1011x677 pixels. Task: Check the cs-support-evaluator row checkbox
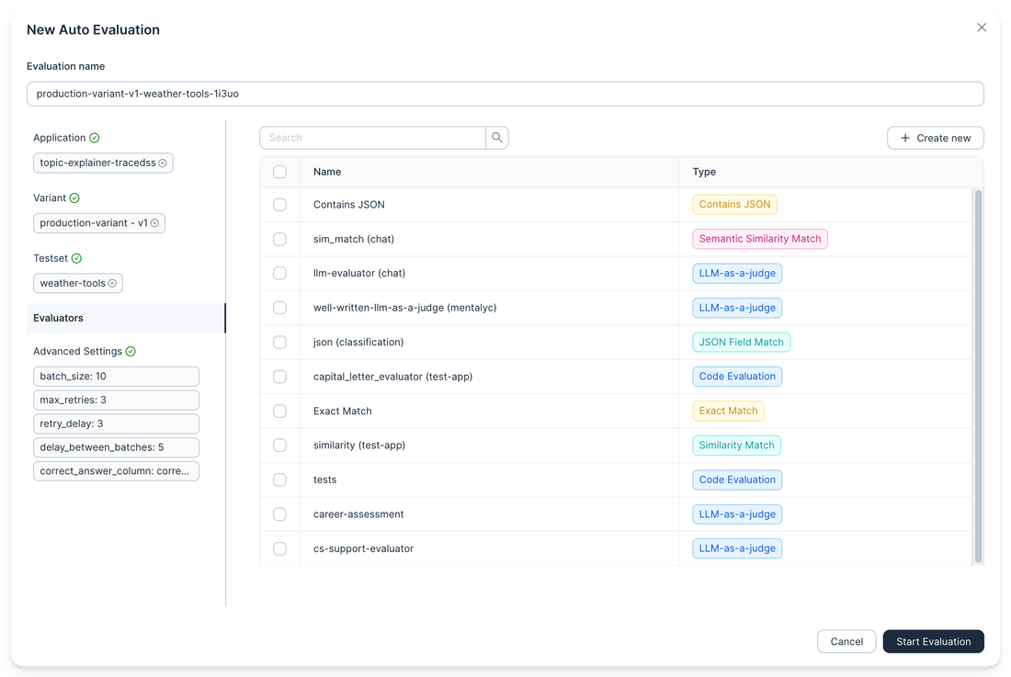[x=279, y=548]
